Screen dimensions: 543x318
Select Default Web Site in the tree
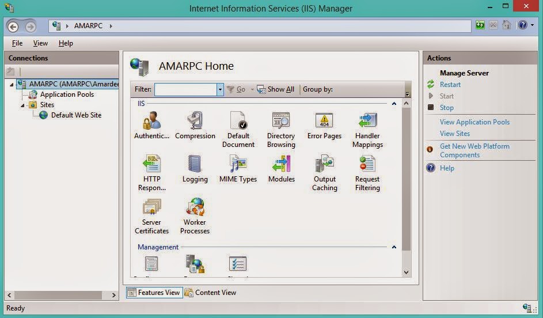pyautogui.click(x=76, y=115)
